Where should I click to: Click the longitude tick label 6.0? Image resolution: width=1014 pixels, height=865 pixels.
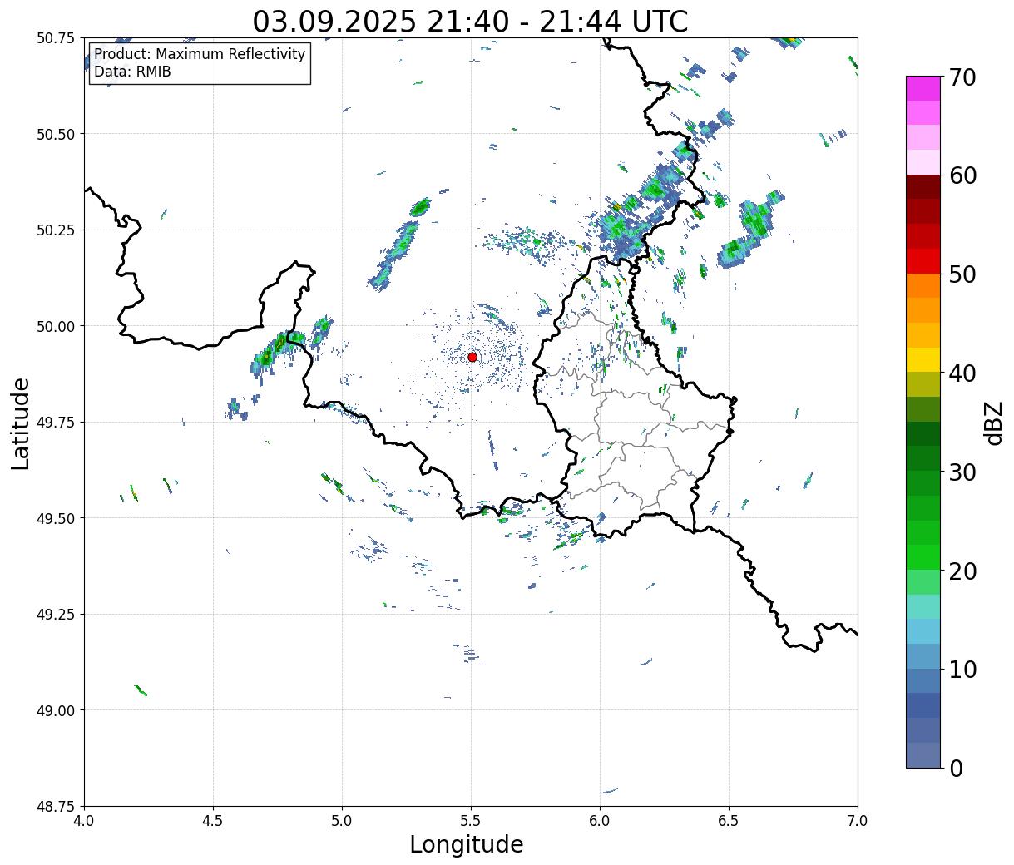[x=600, y=821]
